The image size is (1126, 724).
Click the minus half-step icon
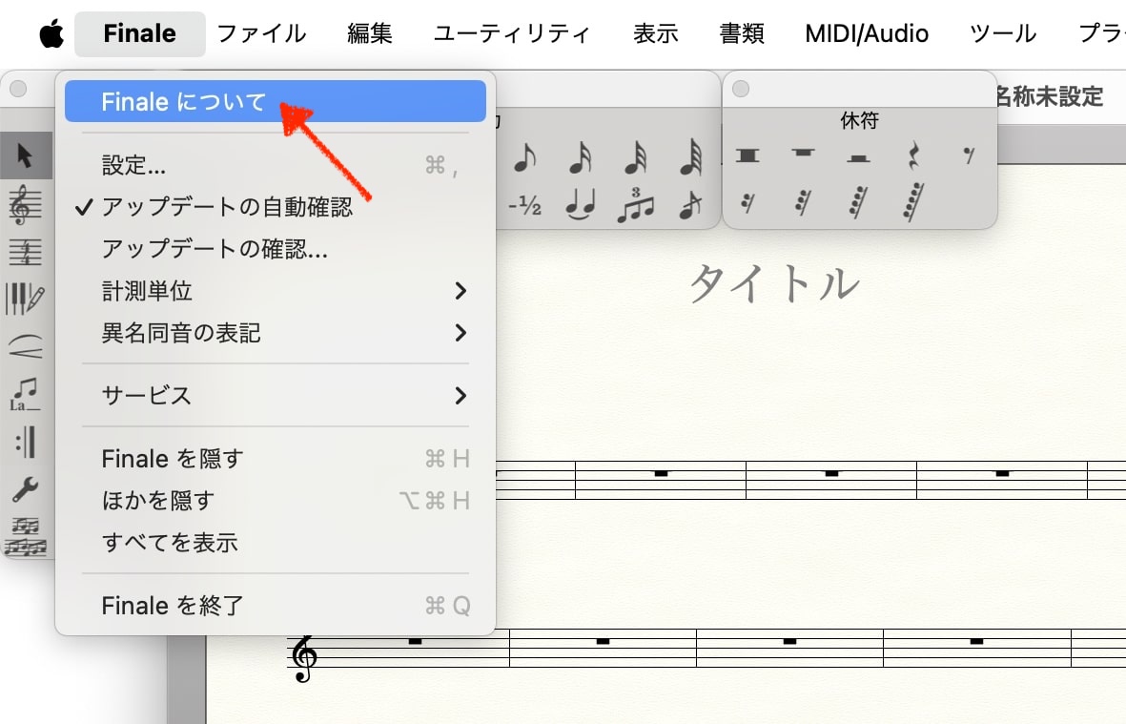point(525,206)
